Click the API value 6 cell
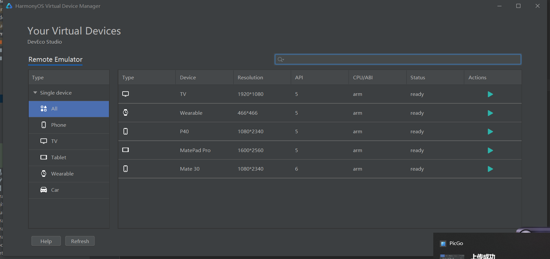Viewport: 550px width, 259px height. point(296,169)
